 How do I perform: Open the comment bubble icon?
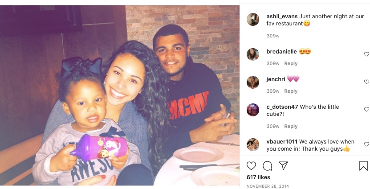pyautogui.click(x=267, y=166)
